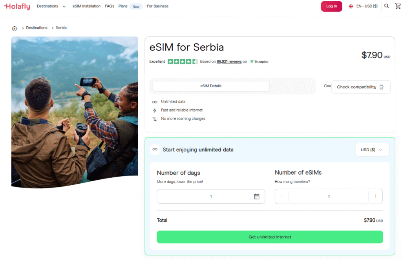Click the Holafly logo
This screenshot has height=260, width=402.
(16, 6)
